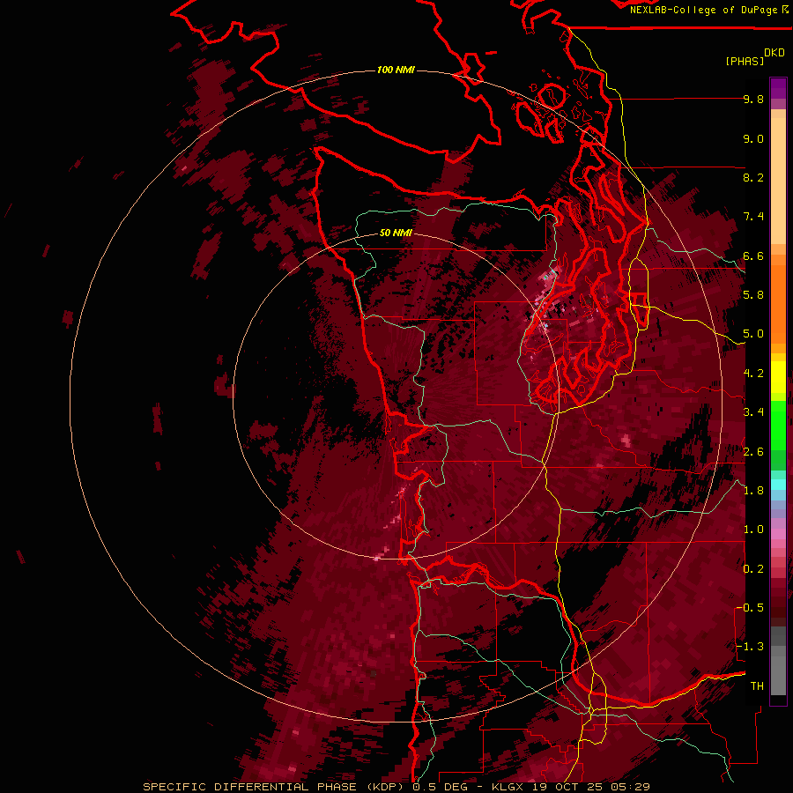Click the (KDP) product abbreviation
Viewport: 793px width, 793px height.
(x=383, y=787)
